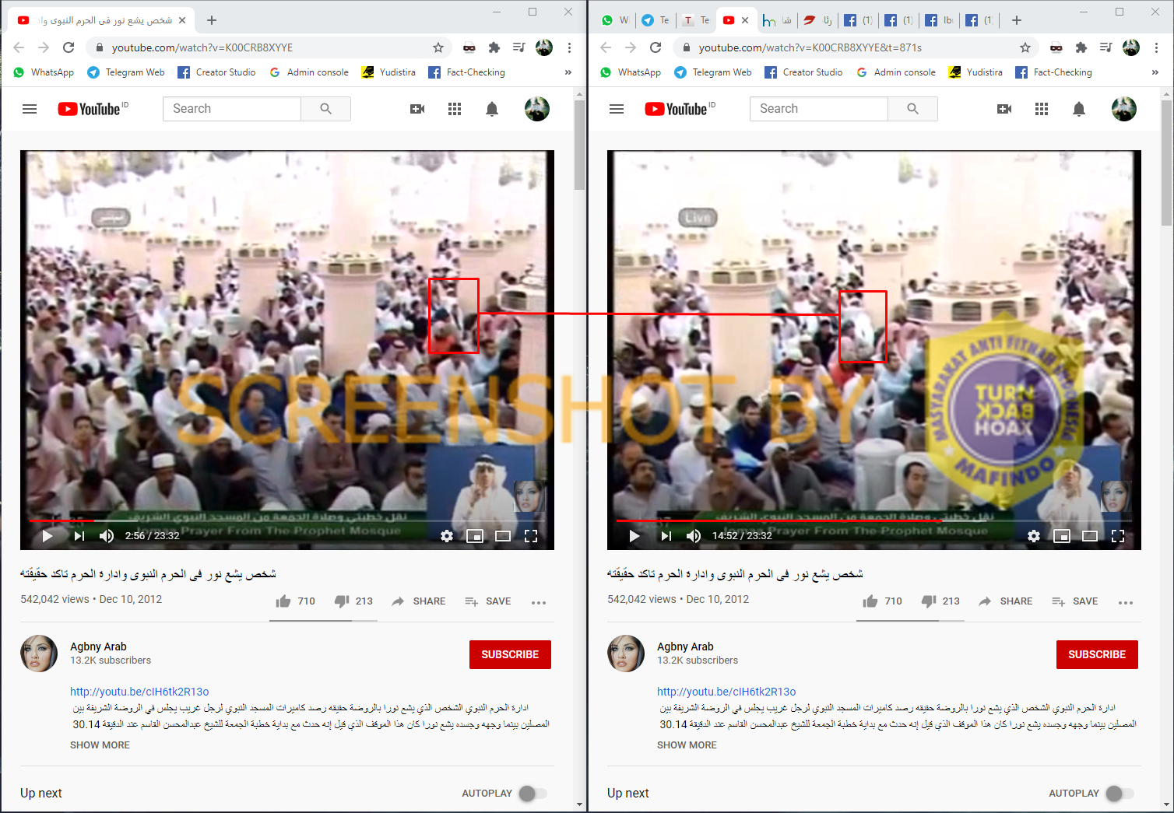Open create video icon in right window

(1004, 109)
